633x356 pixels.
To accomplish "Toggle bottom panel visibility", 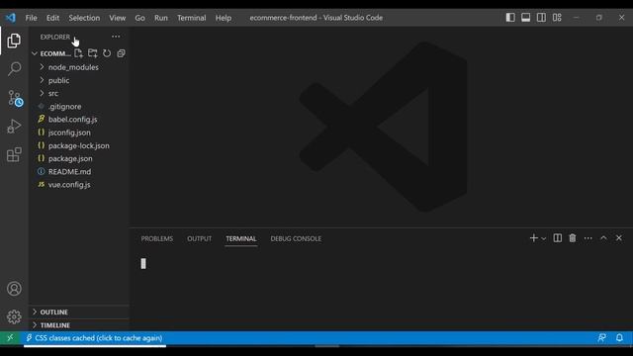I will tap(525, 18).
